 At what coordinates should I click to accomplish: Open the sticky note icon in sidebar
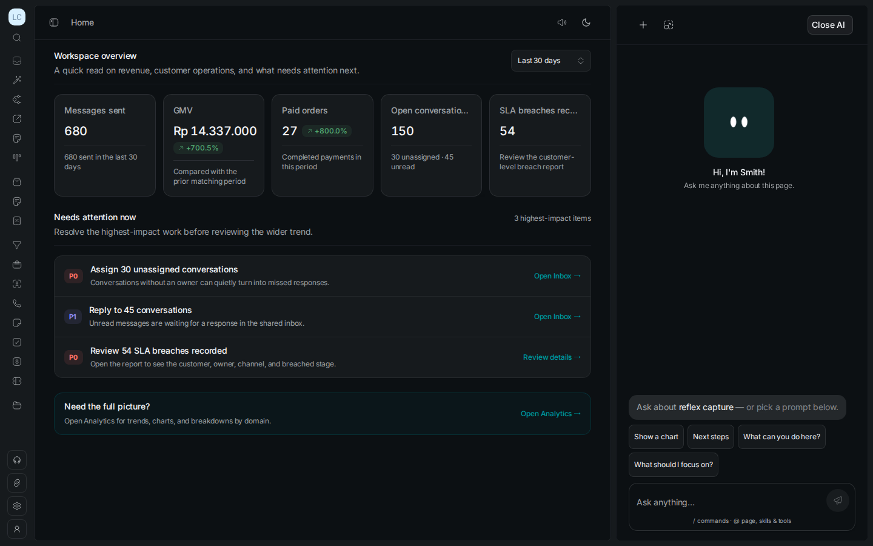click(x=17, y=323)
